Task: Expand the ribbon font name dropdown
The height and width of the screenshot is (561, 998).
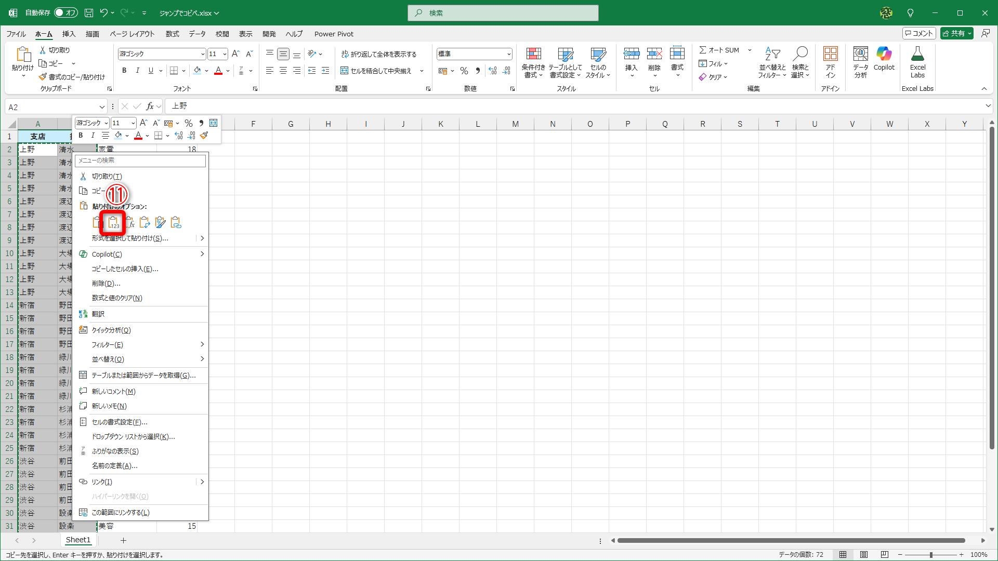Action: [x=202, y=54]
